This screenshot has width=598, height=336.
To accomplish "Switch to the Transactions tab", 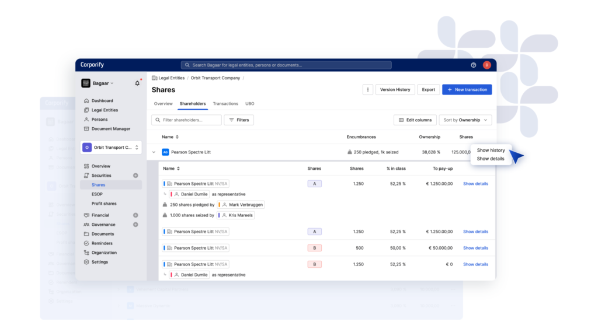I will coord(225,104).
